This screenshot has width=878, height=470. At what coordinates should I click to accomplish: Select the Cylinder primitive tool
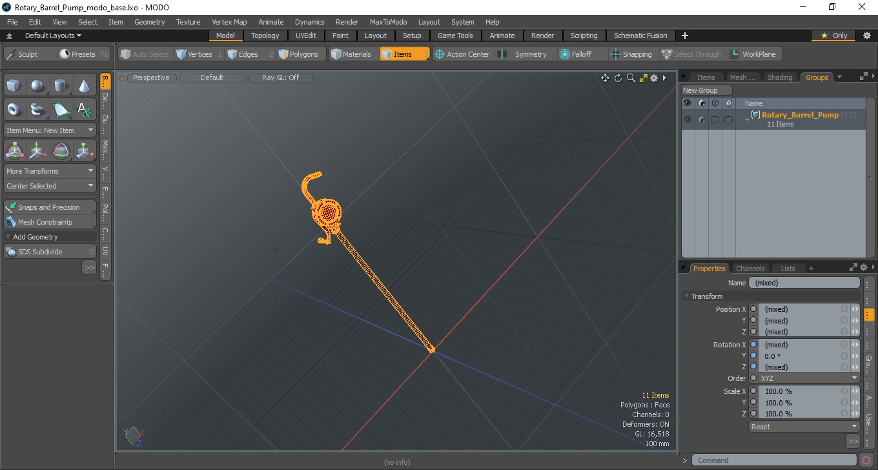pos(61,85)
